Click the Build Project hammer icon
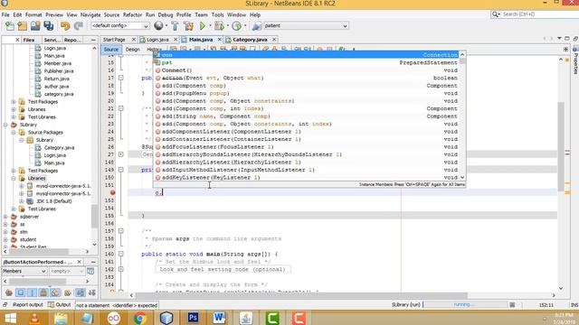The height and width of the screenshot is (325, 579). click(x=175, y=26)
